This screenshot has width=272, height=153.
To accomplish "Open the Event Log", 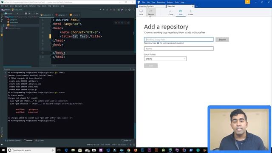I will coord(127,141).
